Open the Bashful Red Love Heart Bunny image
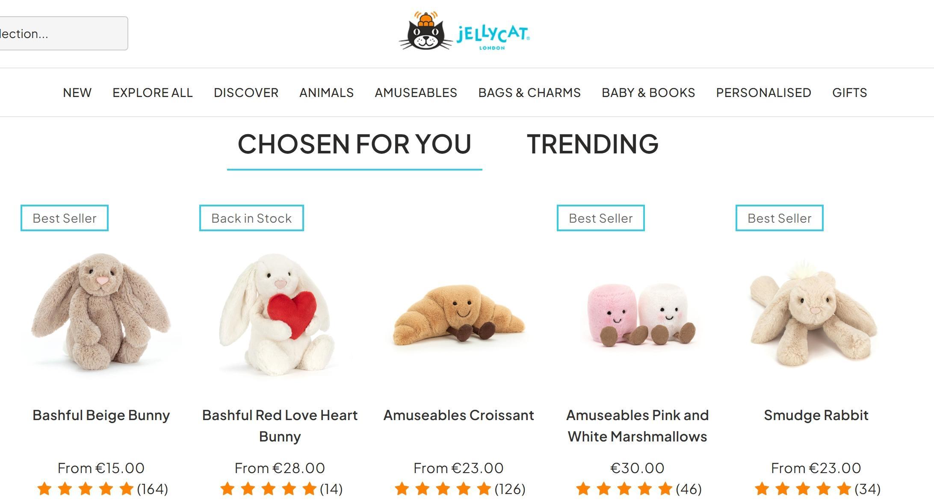Viewport: 934px width, 503px height. [280, 315]
